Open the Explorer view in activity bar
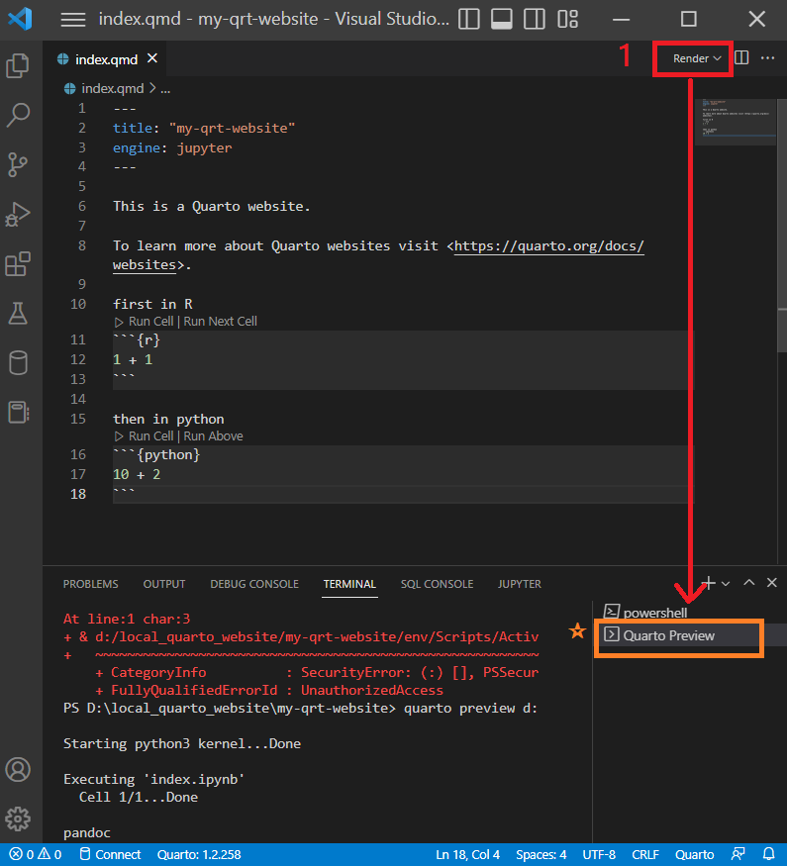The height and width of the screenshot is (866, 787). 18,65
